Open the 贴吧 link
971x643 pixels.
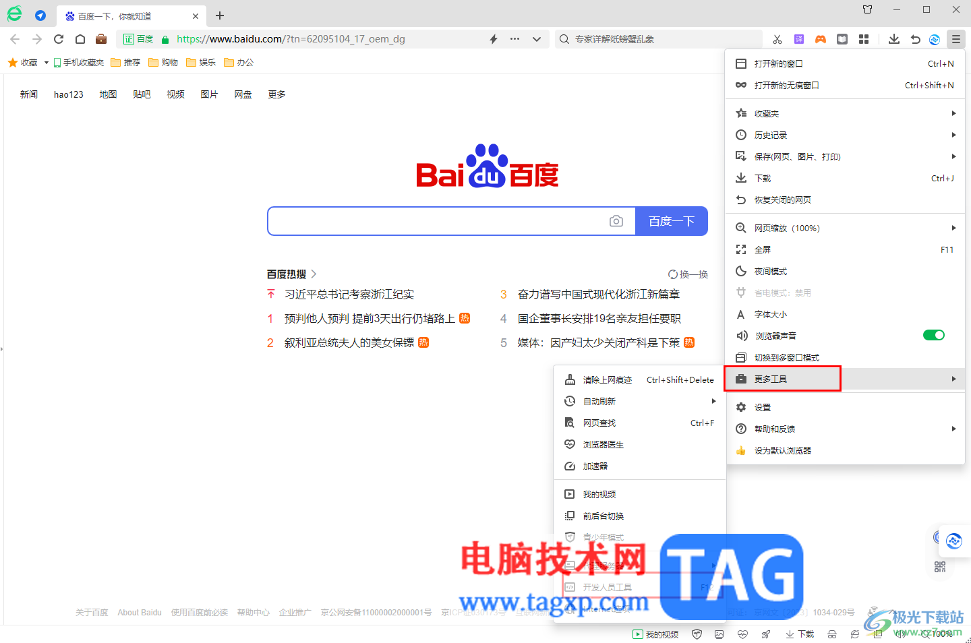(x=142, y=94)
